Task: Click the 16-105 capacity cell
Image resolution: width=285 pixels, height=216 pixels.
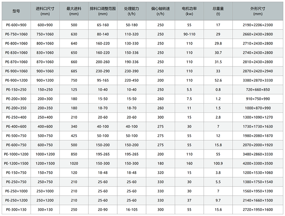Action: 131,209
